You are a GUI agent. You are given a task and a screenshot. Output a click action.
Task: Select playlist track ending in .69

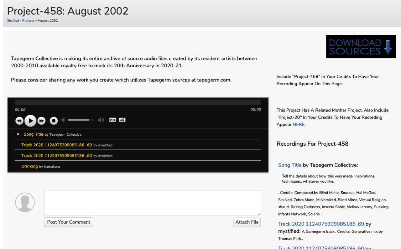(56, 145)
